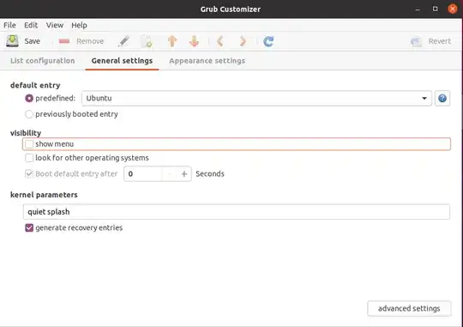Open the Help menu
Screen dimensions: 463x327
79,25
